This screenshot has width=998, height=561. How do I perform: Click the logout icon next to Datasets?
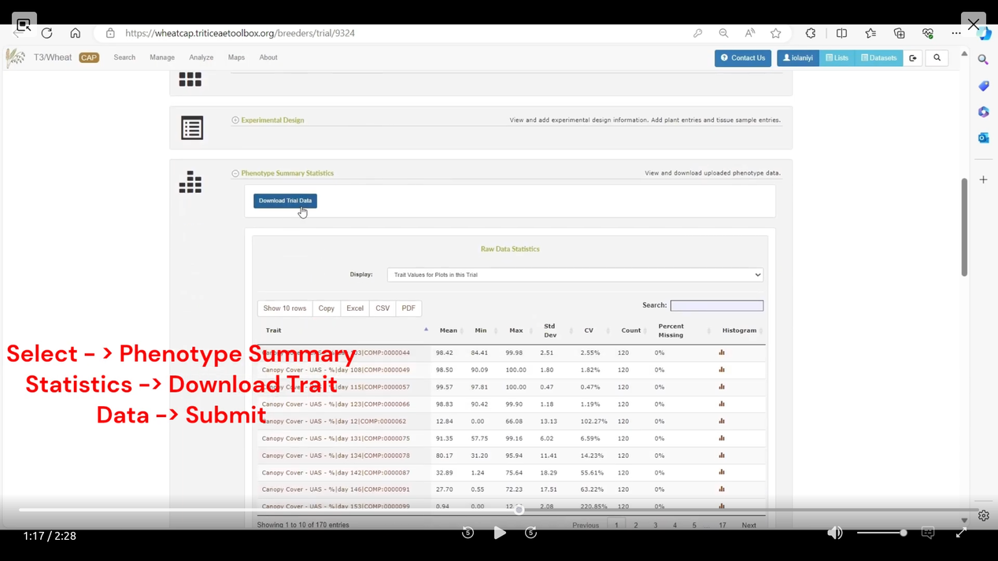[x=913, y=57]
